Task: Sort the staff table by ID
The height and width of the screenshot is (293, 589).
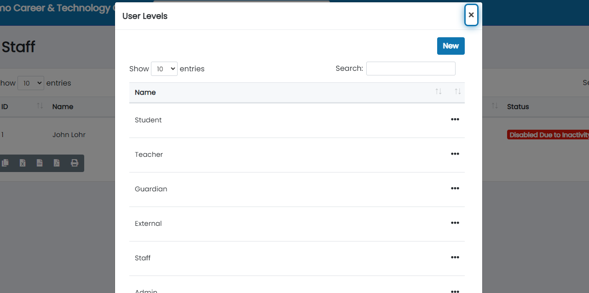Action: click(5, 107)
